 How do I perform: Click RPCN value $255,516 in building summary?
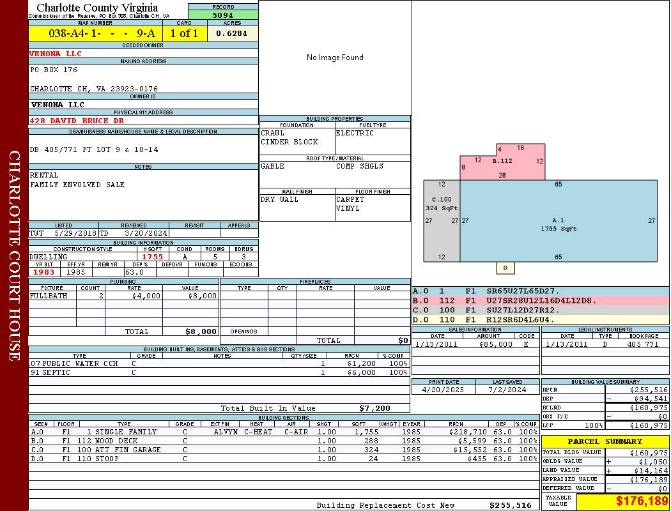tap(649, 390)
